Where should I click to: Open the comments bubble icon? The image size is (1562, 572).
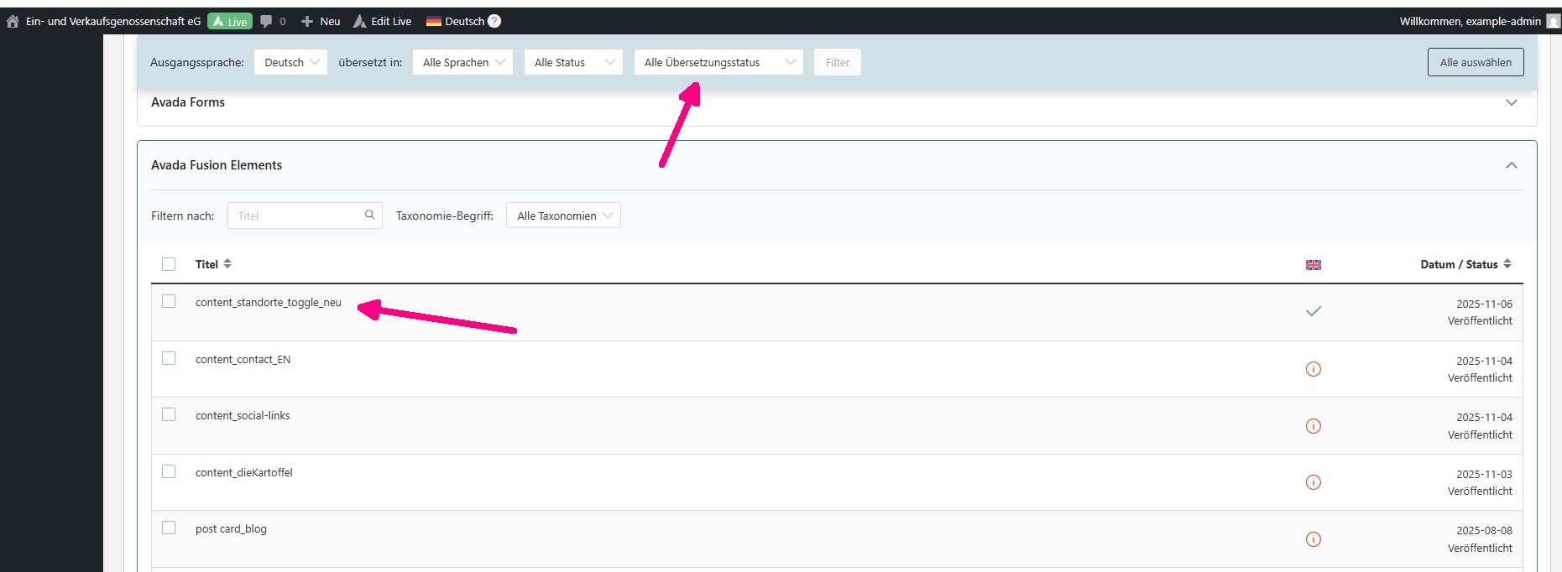coord(266,22)
